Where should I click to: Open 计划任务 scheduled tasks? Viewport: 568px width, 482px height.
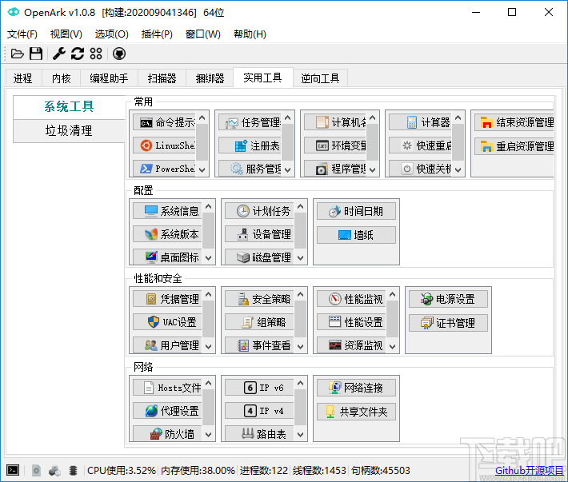(x=259, y=210)
